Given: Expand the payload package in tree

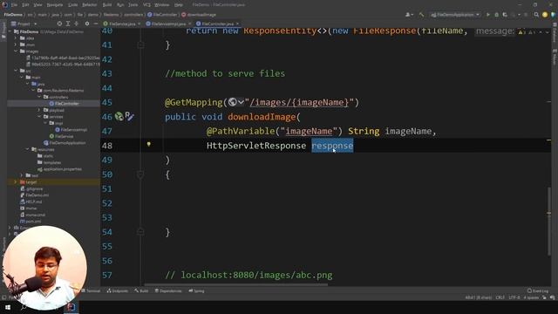Looking at the screenshot, I should point(39,110).
